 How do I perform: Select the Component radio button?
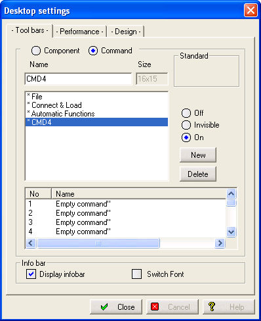36,51
